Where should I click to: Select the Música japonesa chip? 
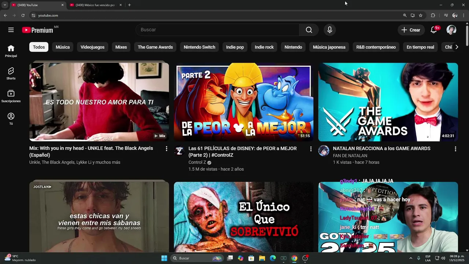(329, 47)
